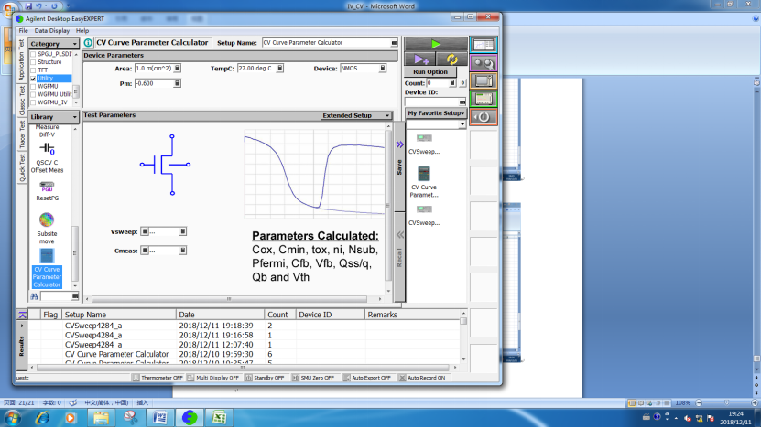Open Word from the taskbar
Image resolution: width=761 pixels, height=428 pixels.
click(160, 417)
